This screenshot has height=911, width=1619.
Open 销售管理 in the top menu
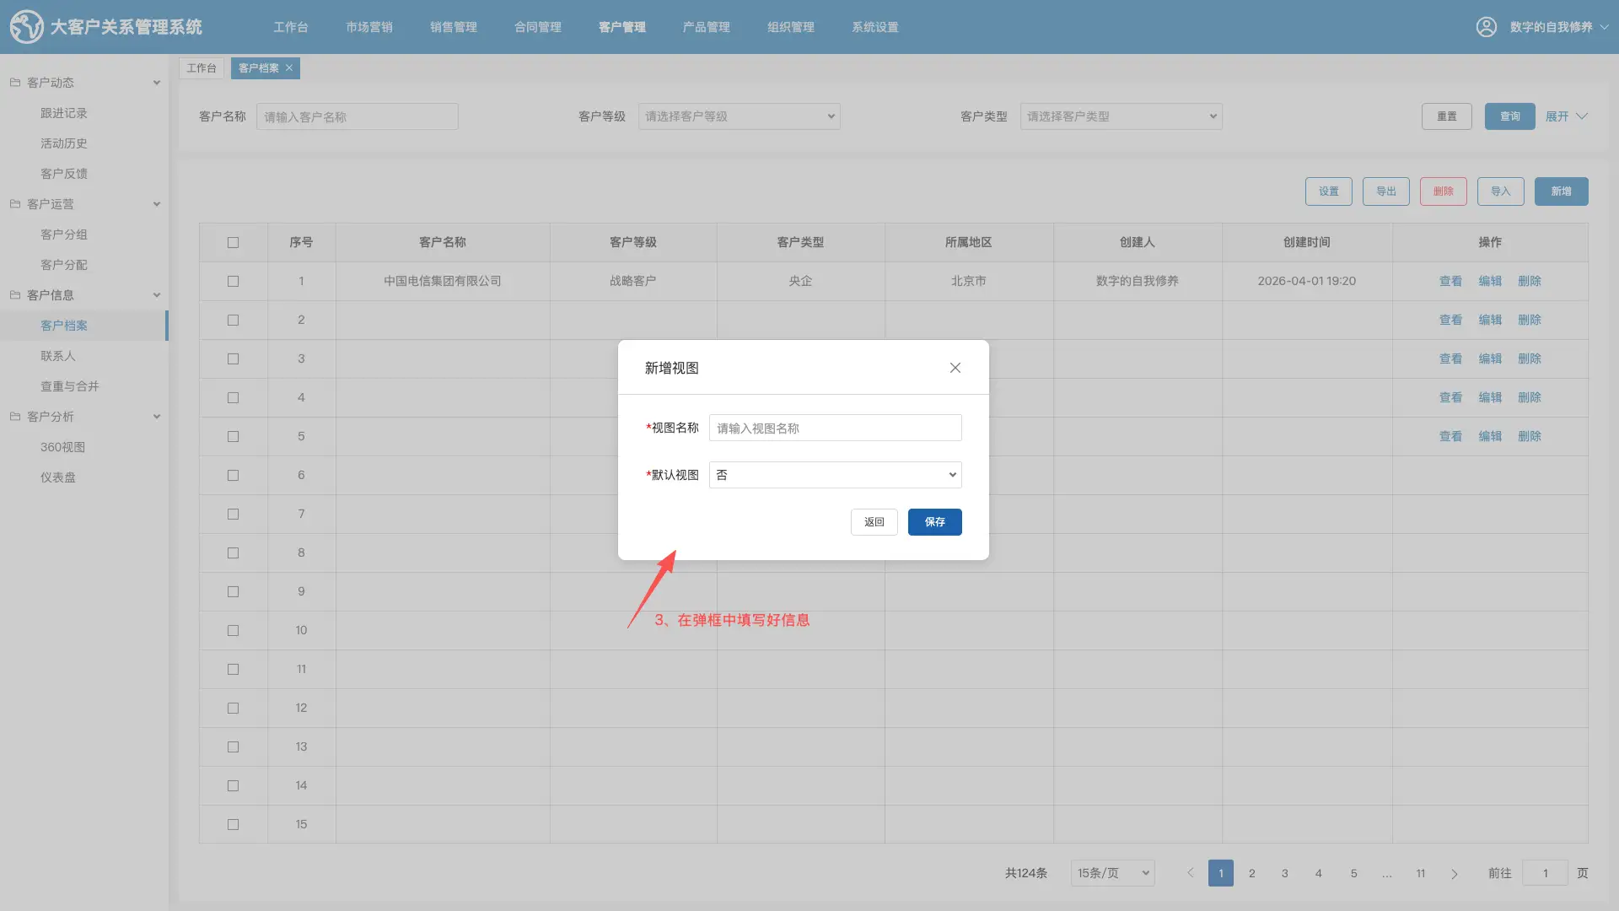pyautogui.click(x=453, y=27)
